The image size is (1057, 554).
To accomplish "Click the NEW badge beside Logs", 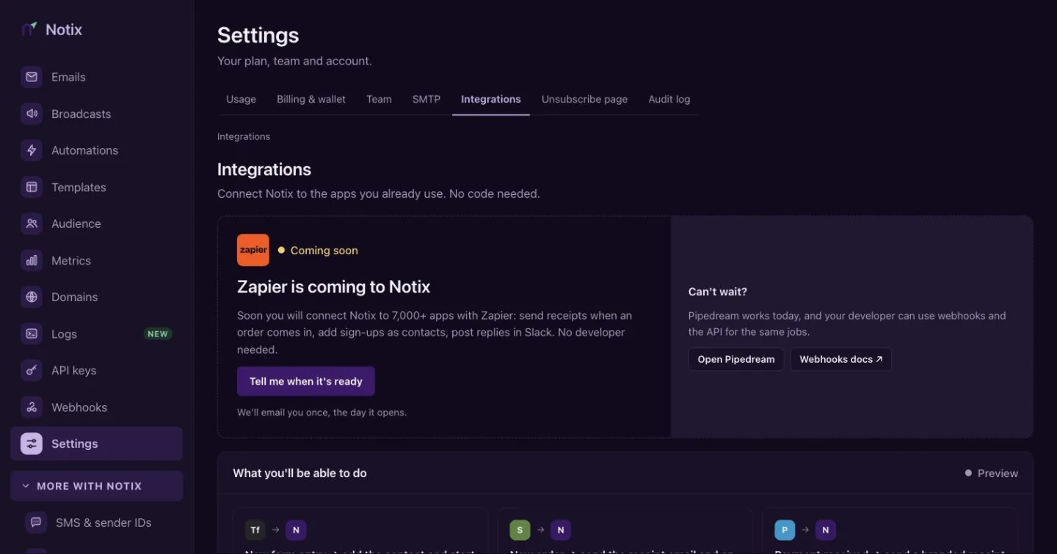I will pos(158,333).
